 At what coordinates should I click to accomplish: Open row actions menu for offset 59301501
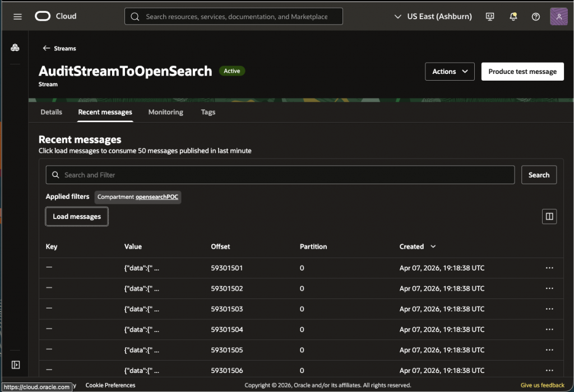click(549, 268)
